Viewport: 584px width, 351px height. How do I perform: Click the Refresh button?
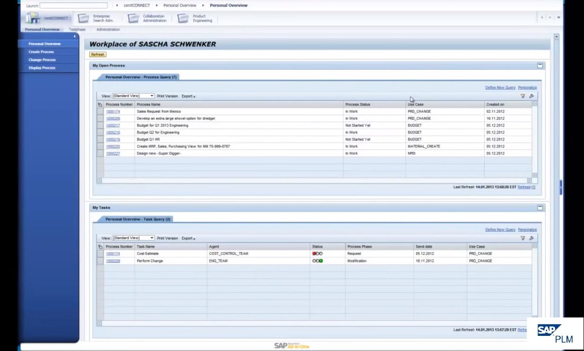click(97, 54)
